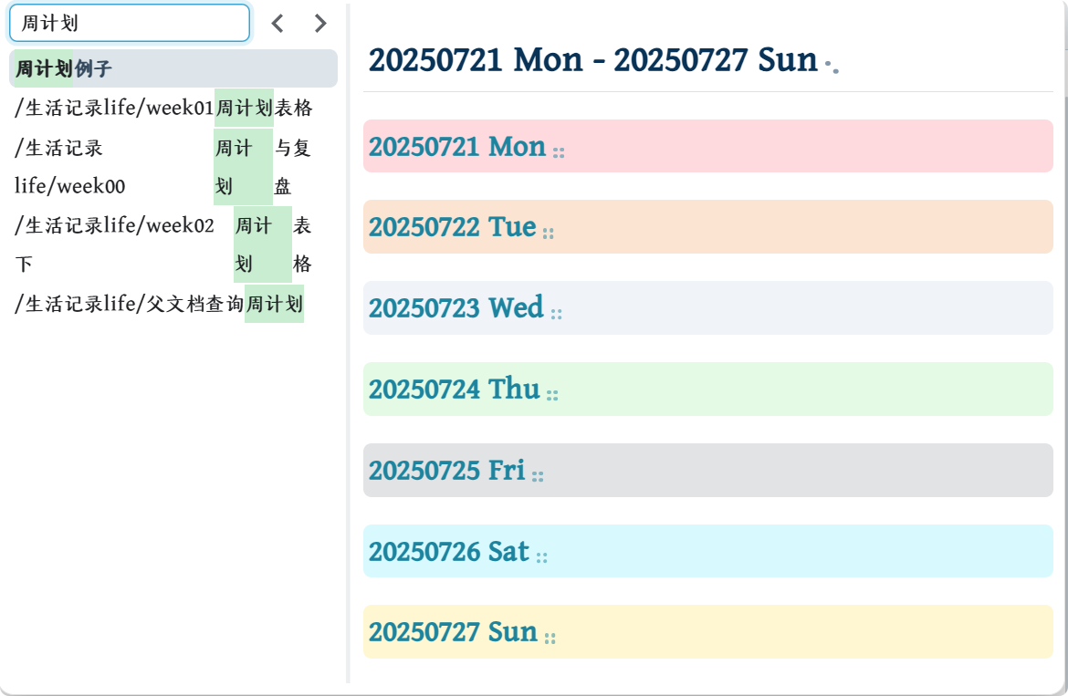Screen dimensions: 1068x696
Task: Click the dots icon beside the week title
Action: (831, 66)
